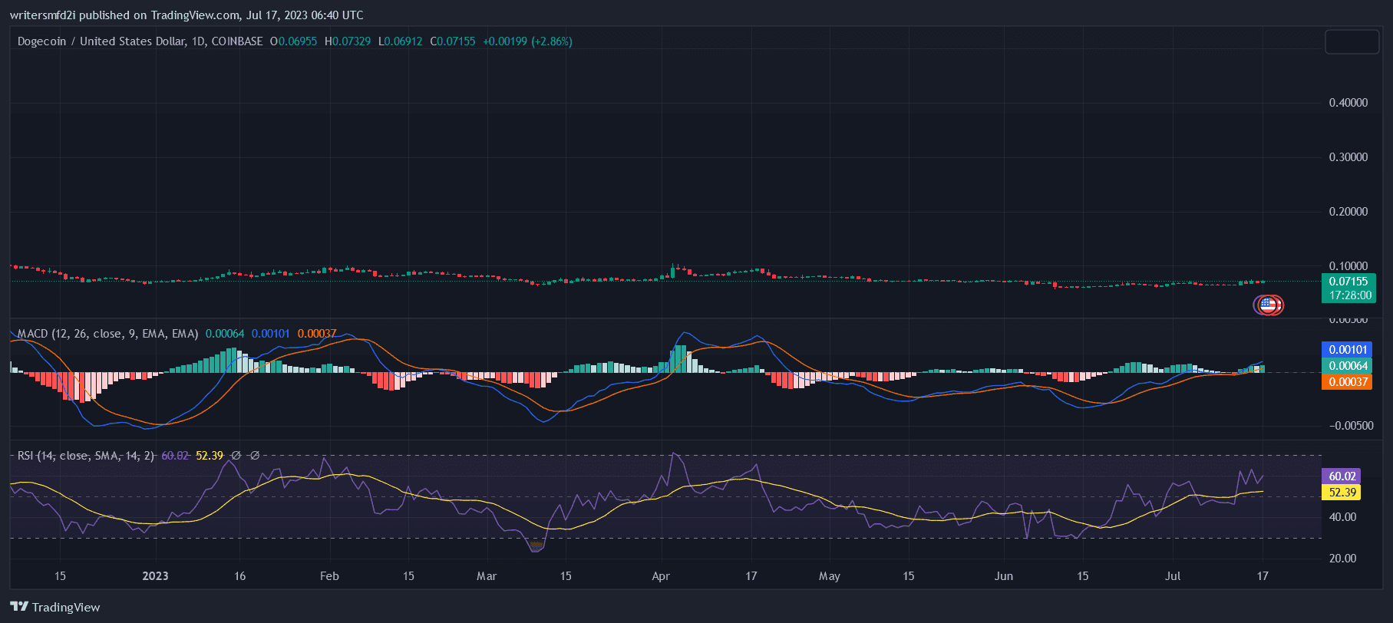Click the Jul label on the time axis

1173,576
